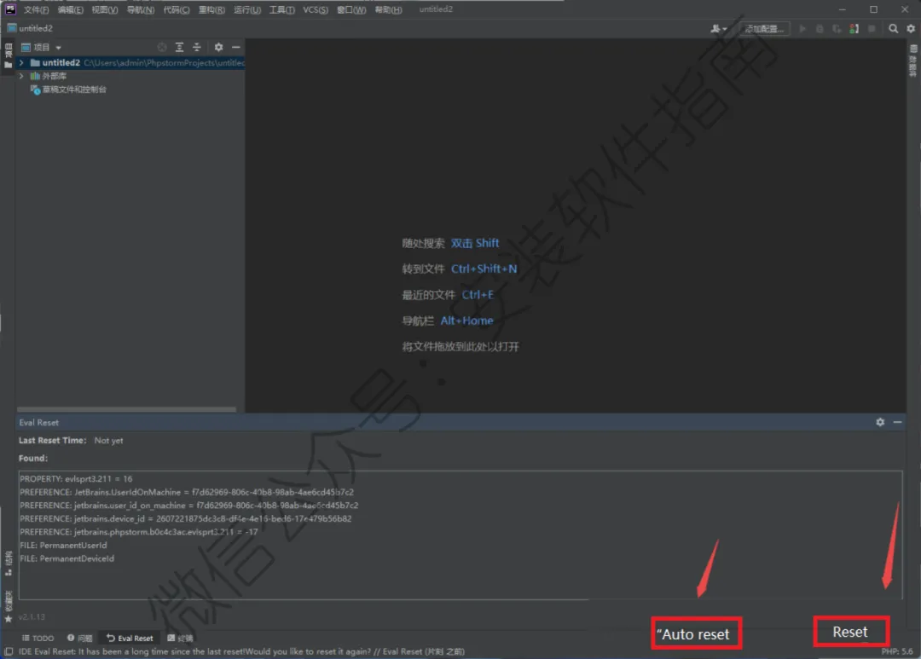Expand the untitled2 project folder arrow
Image resolution: width=921 pixels, height=659 pixels.
21,62
